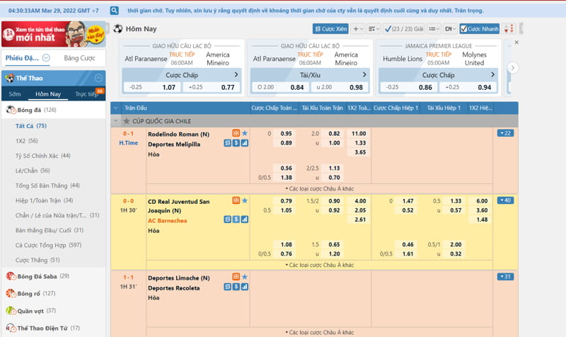The image size is (566, 337).
Task: Close the featured matches carousel with X
Action: coord(516,42)
